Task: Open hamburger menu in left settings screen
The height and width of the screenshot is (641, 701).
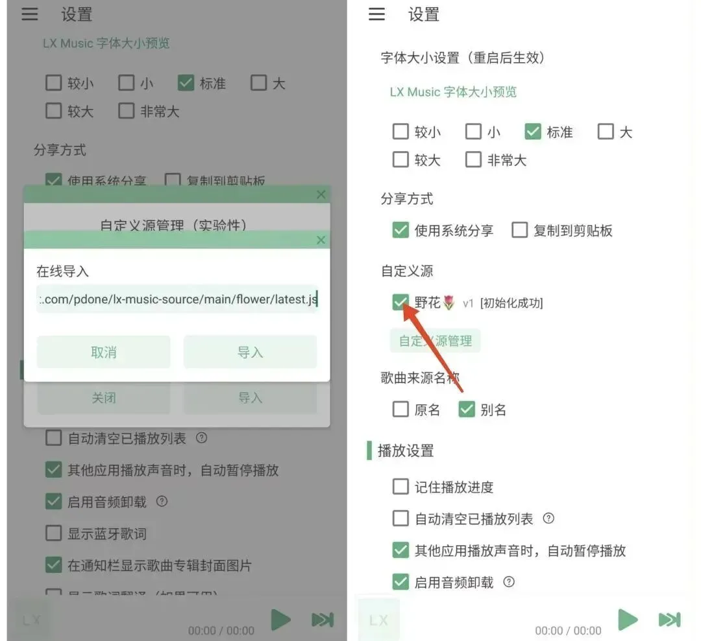Action: coord(29,14)
